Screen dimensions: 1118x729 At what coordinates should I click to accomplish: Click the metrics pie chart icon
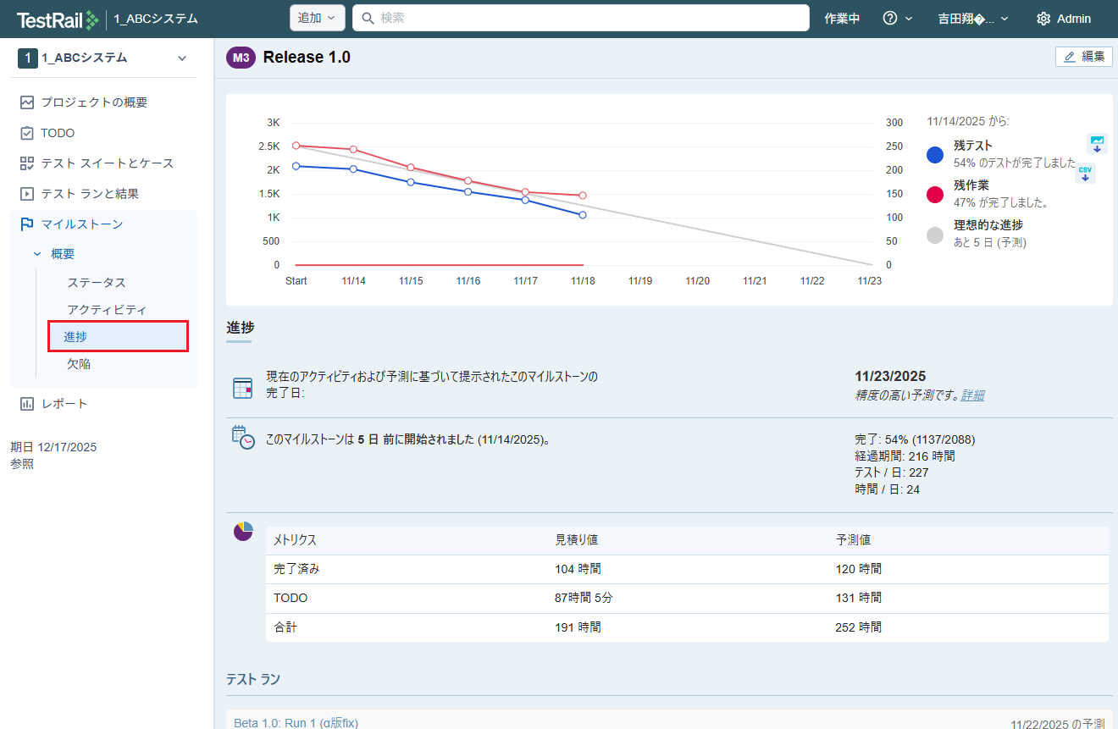[243, 532]
